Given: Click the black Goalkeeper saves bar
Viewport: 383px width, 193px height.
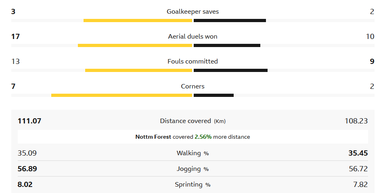Looking at the screenshot, I should (230, 21).
